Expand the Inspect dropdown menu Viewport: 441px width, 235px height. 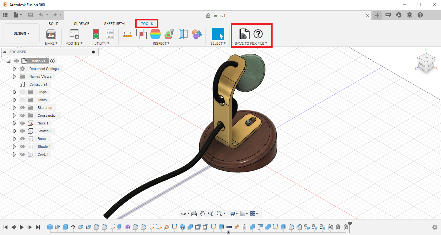pos(161,43)
